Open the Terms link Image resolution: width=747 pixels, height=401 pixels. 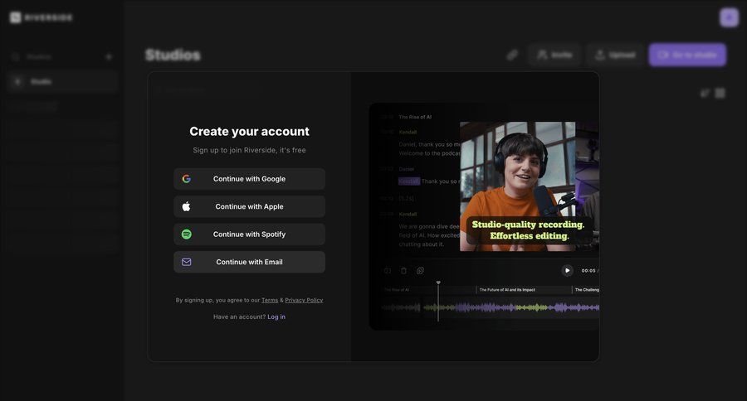click(270, 300)
